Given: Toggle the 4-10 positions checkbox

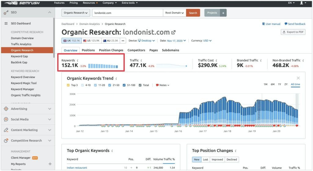Looking at the screenshot, I should (83, 85).
